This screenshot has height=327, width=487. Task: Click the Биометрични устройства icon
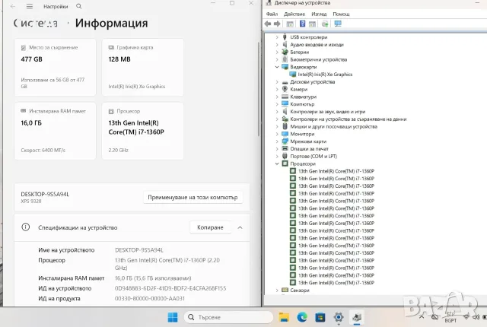(285, 59)
